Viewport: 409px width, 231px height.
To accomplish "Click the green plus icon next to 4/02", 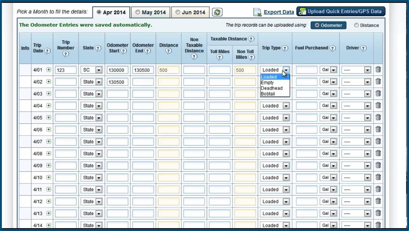I will point(49,82).
